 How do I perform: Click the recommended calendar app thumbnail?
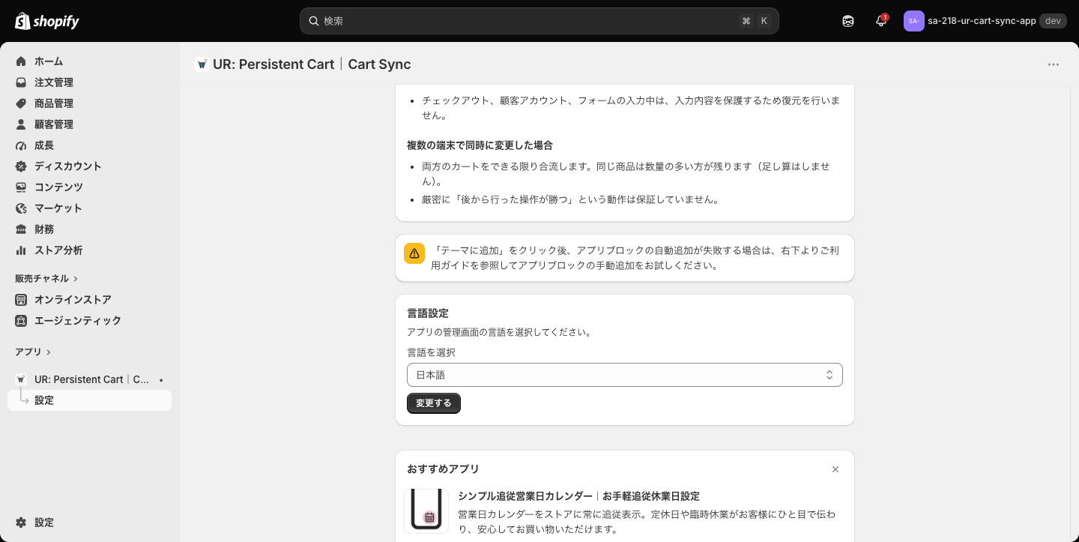click(x=426, y=511)
